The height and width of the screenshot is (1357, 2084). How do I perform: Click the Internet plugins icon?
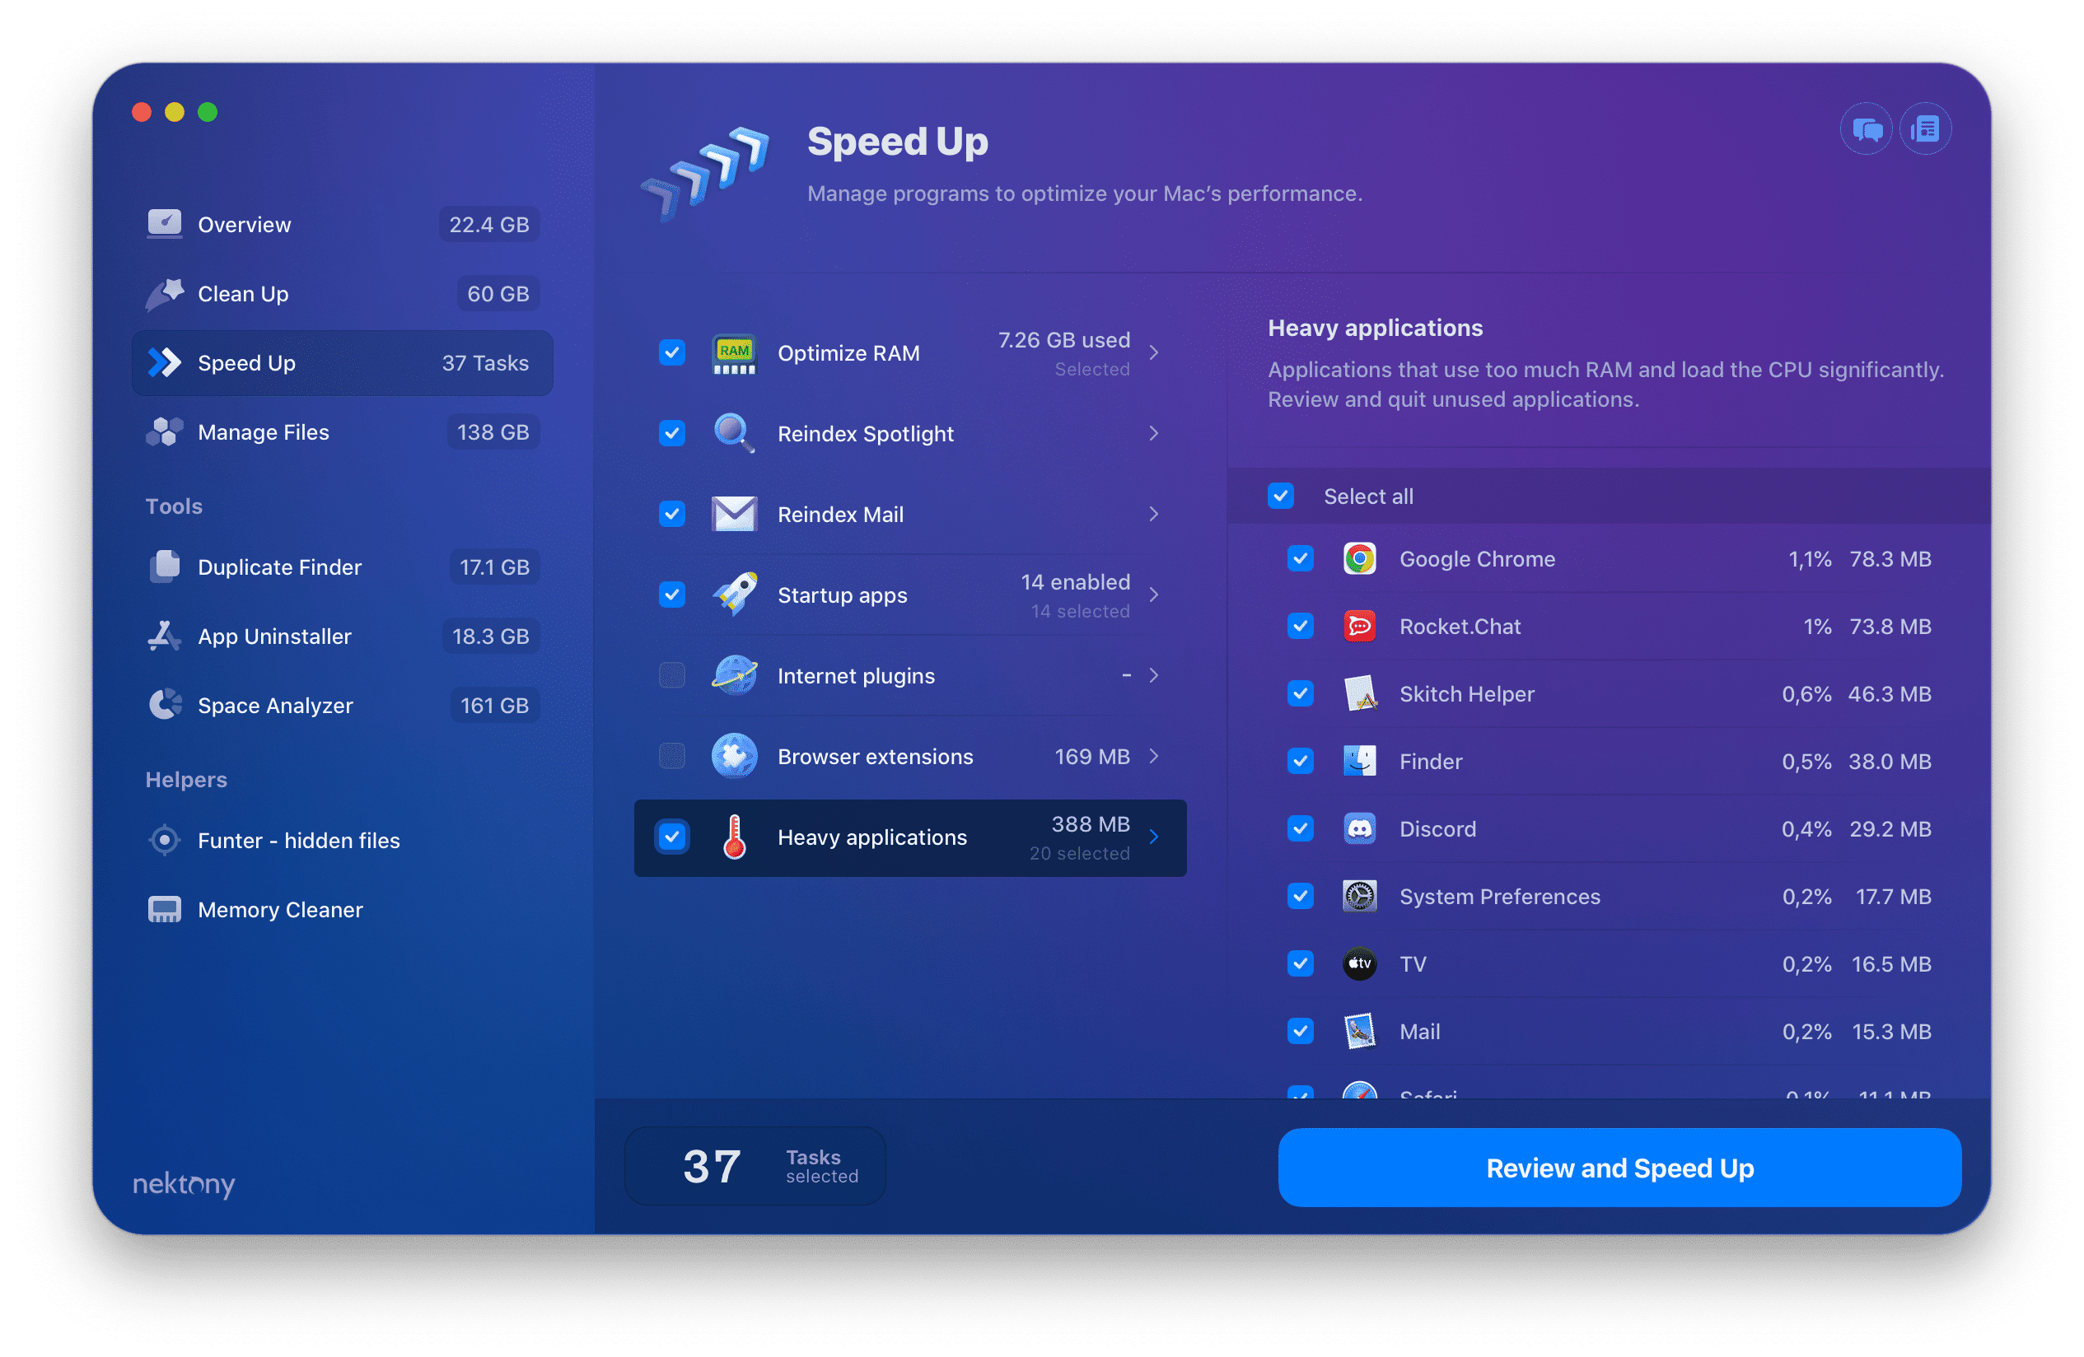[x=736, y=675]
